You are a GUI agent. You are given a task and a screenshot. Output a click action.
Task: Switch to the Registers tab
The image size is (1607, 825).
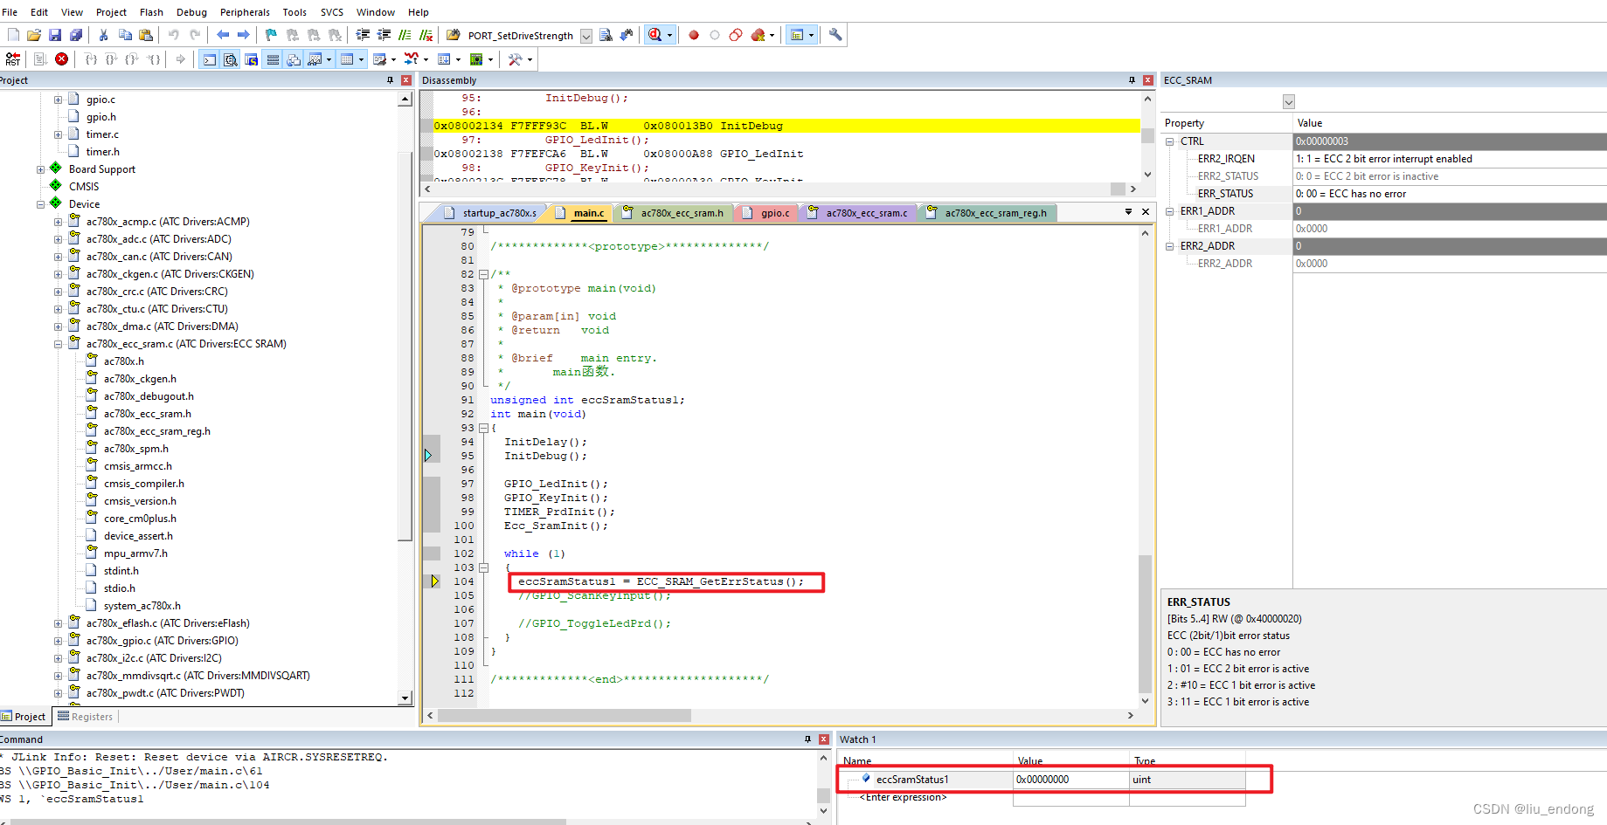86,717
